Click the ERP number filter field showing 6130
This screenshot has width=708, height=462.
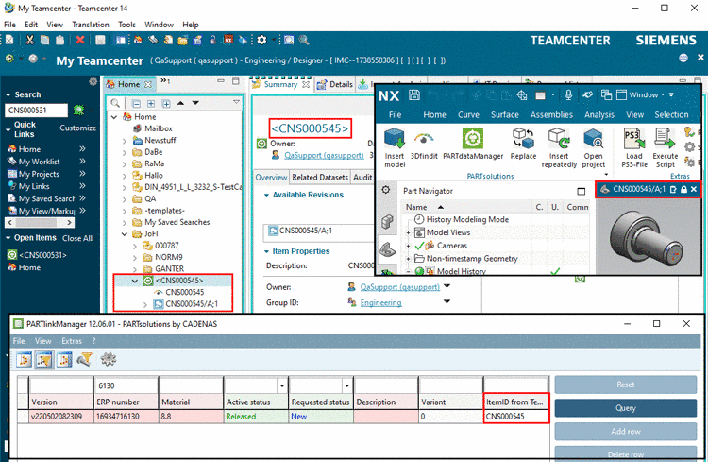126,385
